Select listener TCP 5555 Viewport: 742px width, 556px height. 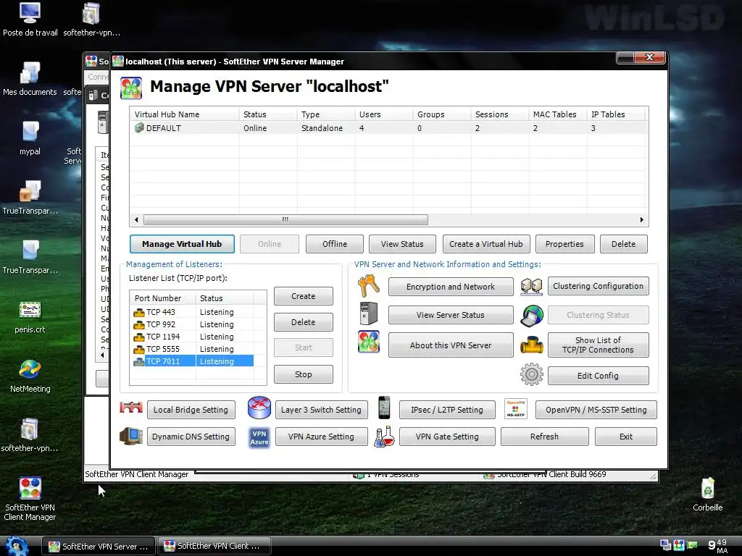click(x=193, y=349)
